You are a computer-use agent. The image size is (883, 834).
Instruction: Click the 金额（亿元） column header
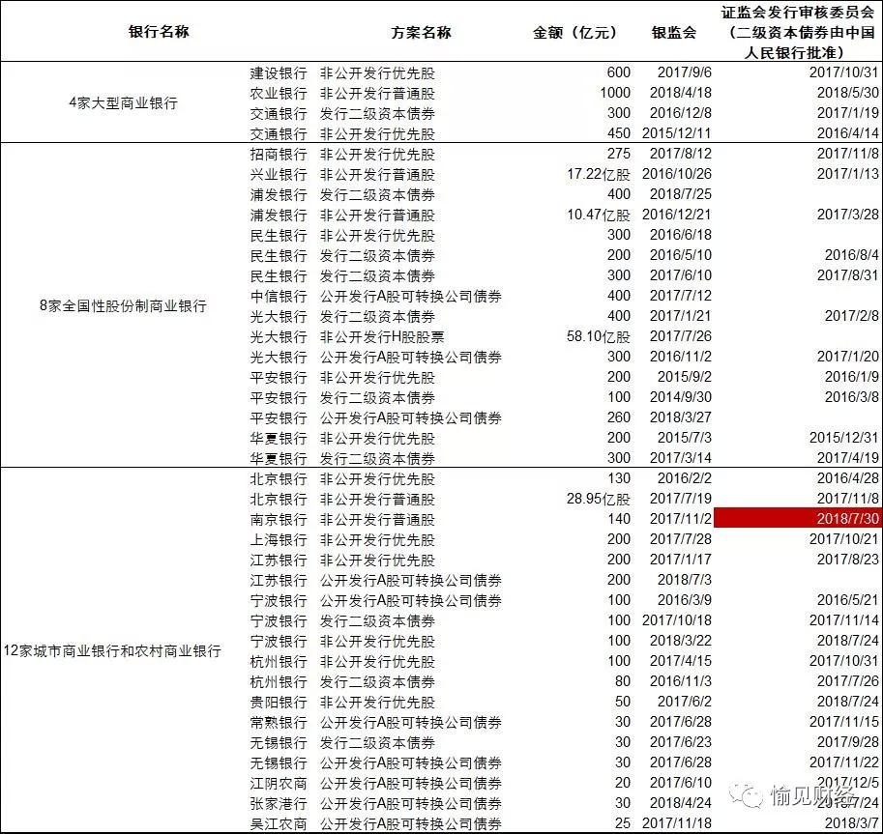pos(574,32)
